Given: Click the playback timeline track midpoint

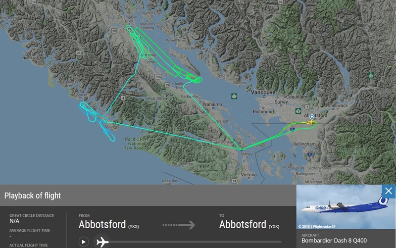Looking at the screenshot, I should [195, 242].
